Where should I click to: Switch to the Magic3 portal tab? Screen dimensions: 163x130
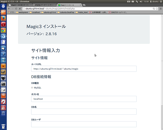click(x=20, y=5)
